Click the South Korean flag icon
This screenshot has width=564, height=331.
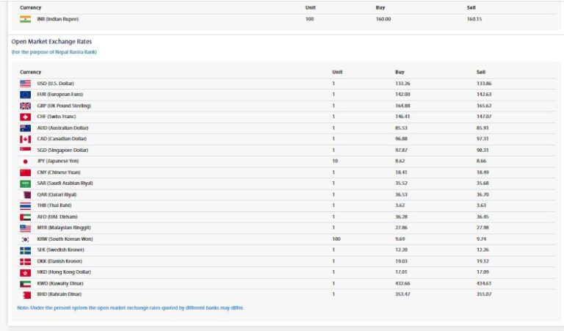(x=25, y=239)
